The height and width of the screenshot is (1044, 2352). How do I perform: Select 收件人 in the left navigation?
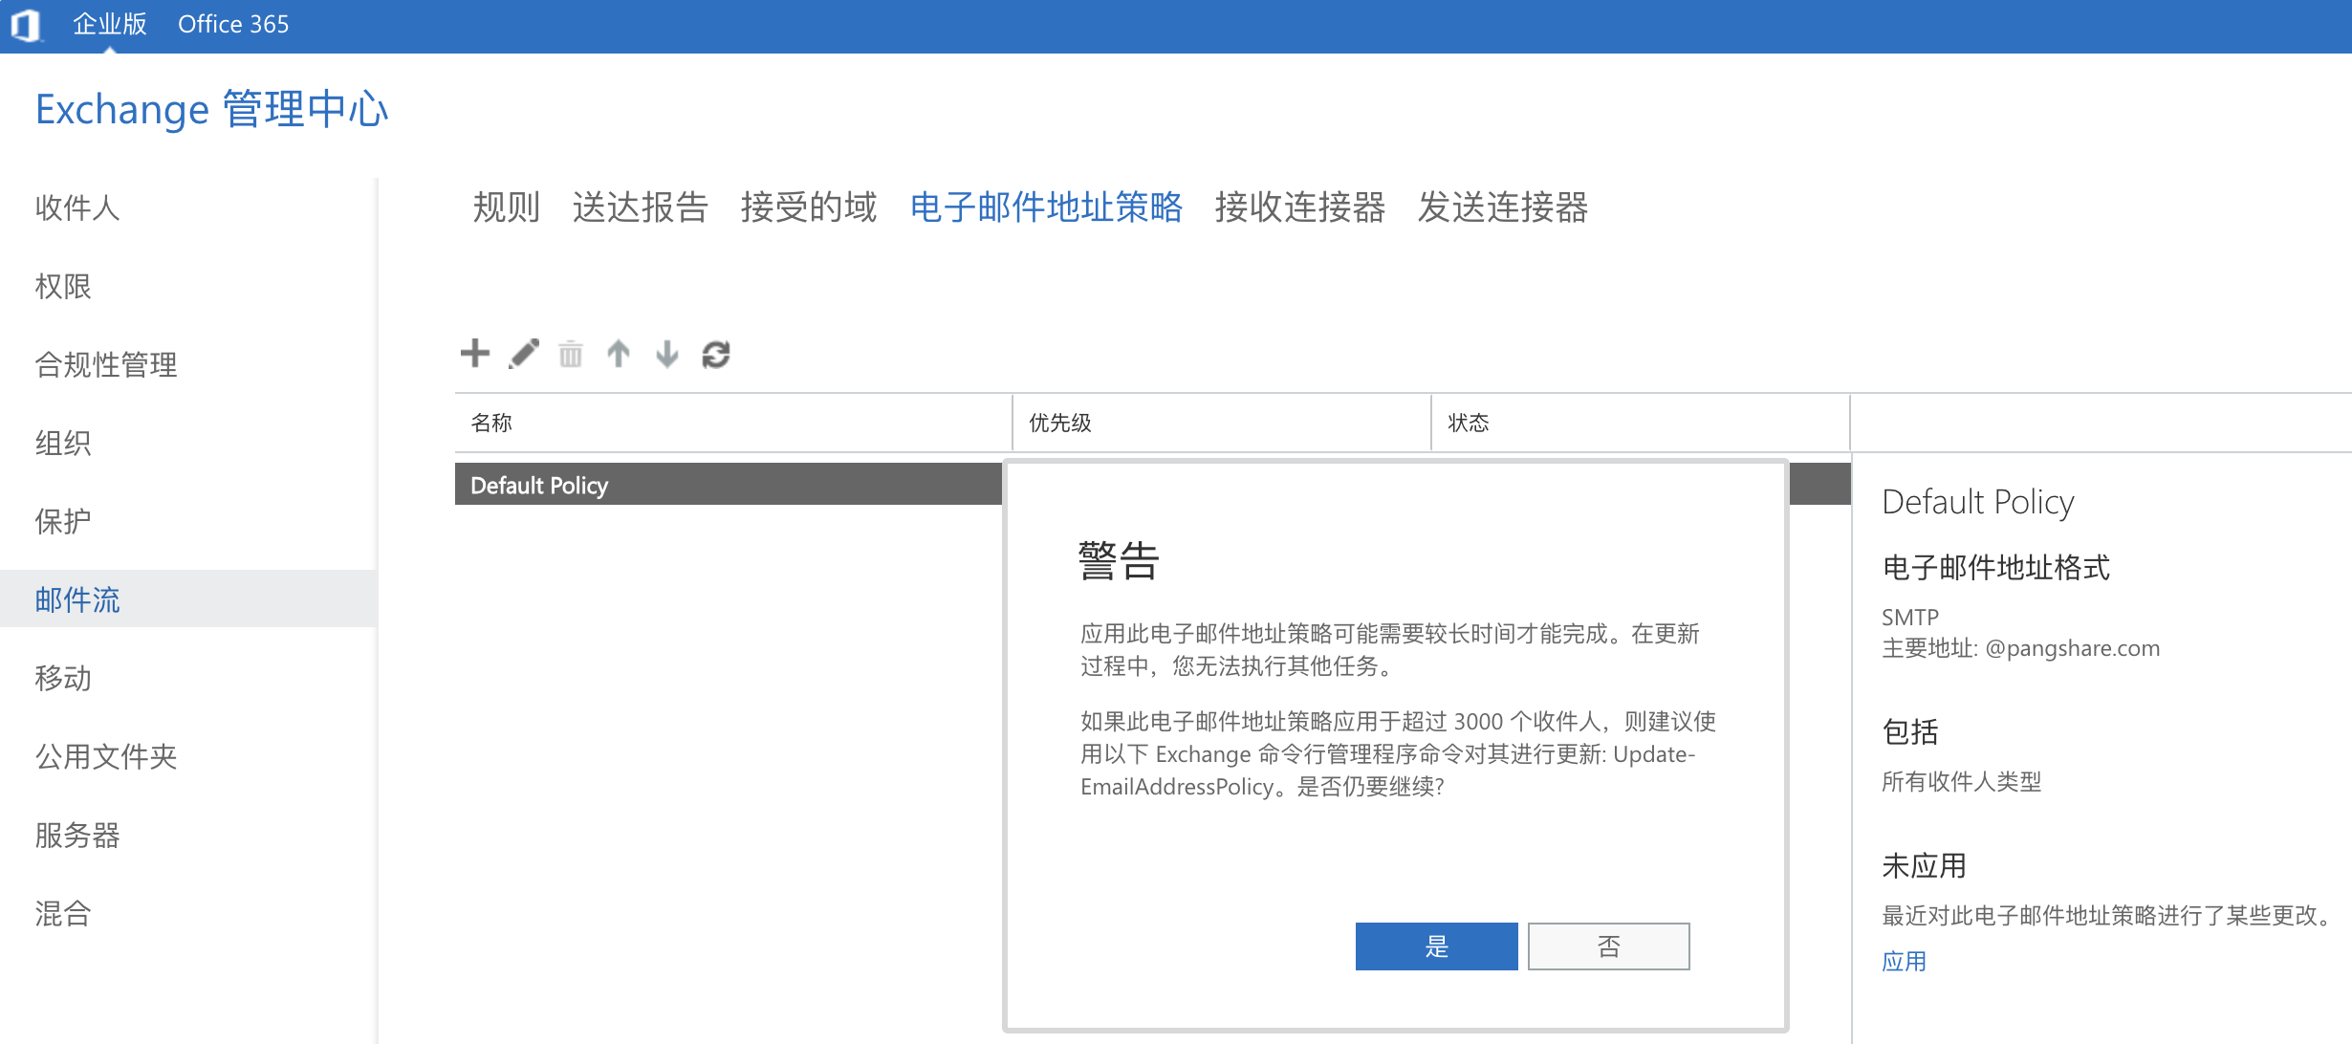point(77,207)
